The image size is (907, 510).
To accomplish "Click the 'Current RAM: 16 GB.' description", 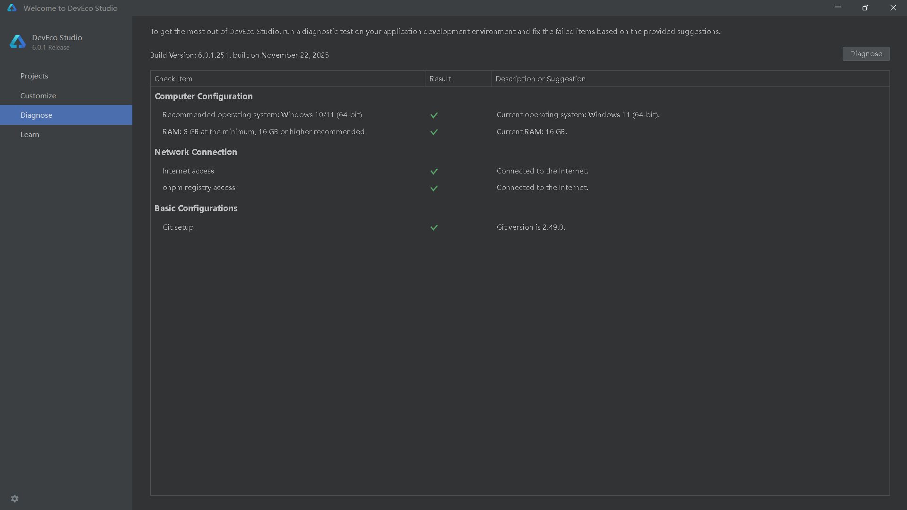I will 532,132.
